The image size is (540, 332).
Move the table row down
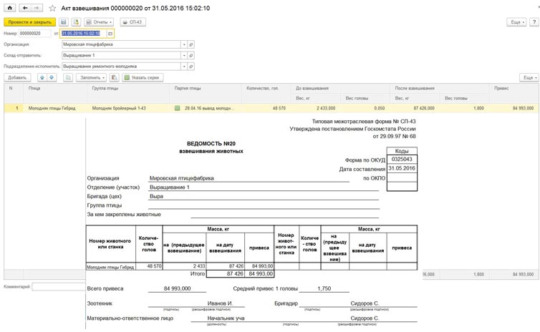[52, 77]
